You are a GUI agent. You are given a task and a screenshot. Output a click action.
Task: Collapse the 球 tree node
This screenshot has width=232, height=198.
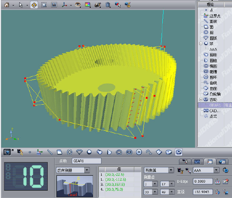pos(200,44)
